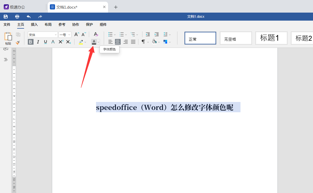The height and width of the screenshot is (193, 313).
Task: Toggle Superscript formatting
Action: click(x=61, y=42)
